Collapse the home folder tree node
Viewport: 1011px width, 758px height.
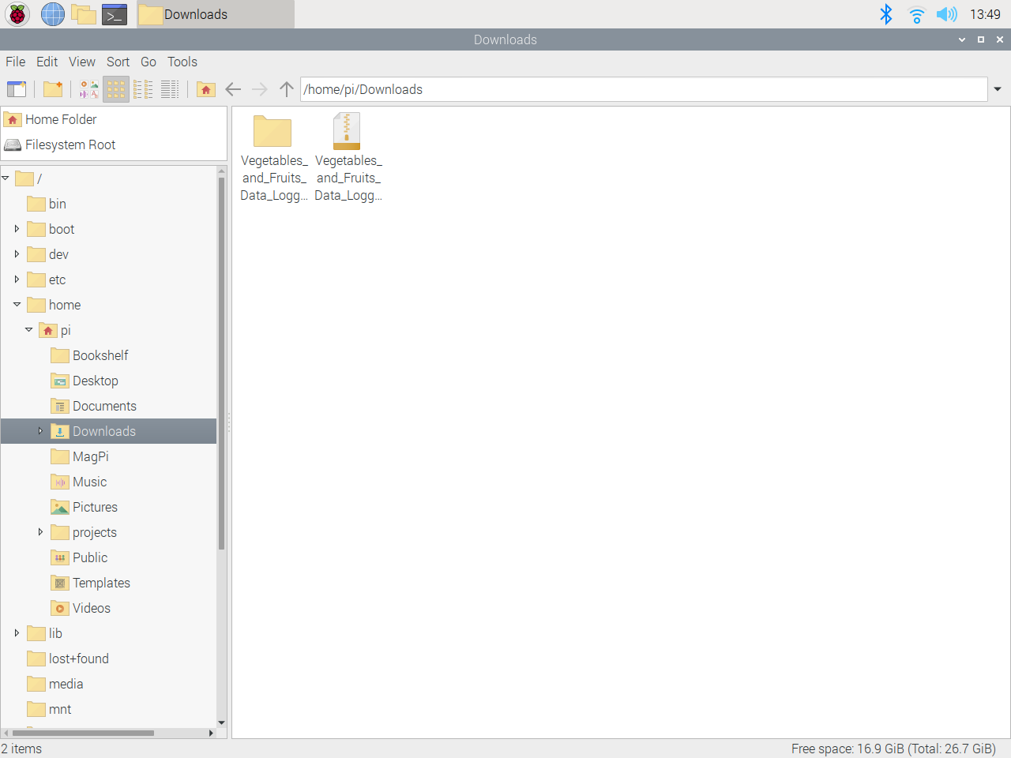click(x=17, y=305)
